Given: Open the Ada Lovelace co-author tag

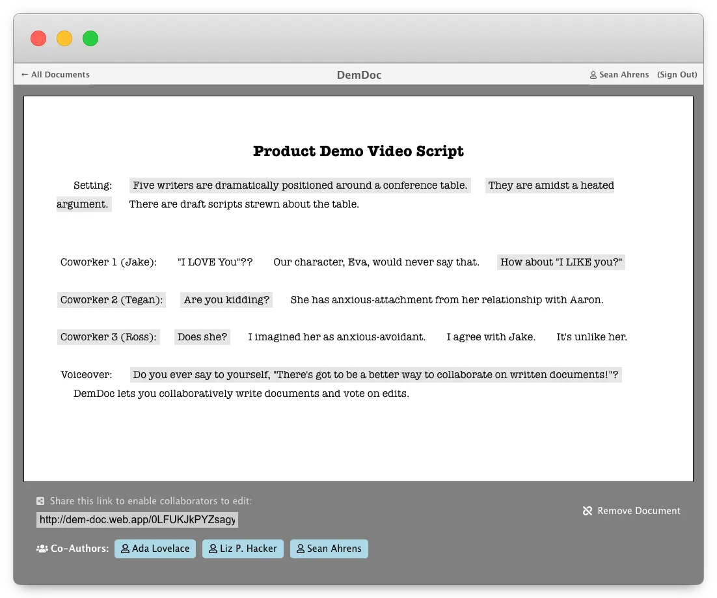Looking at the screenshot, I should pos(155,549).
